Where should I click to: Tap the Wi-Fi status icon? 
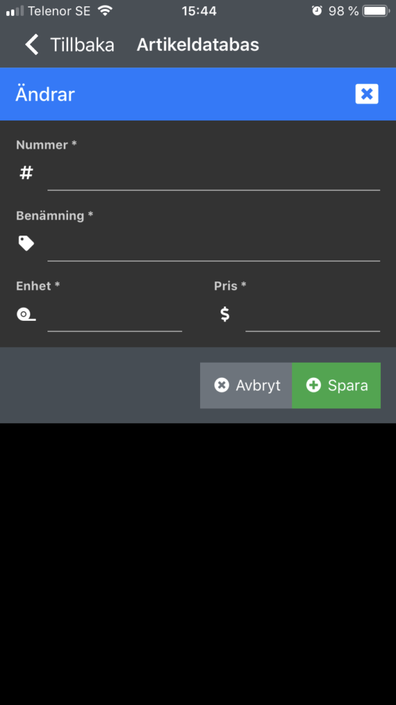tap(105, 10)
